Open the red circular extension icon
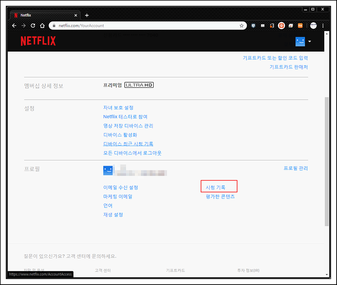The height and width of the screenshot is (285, 337). point(281,25)
